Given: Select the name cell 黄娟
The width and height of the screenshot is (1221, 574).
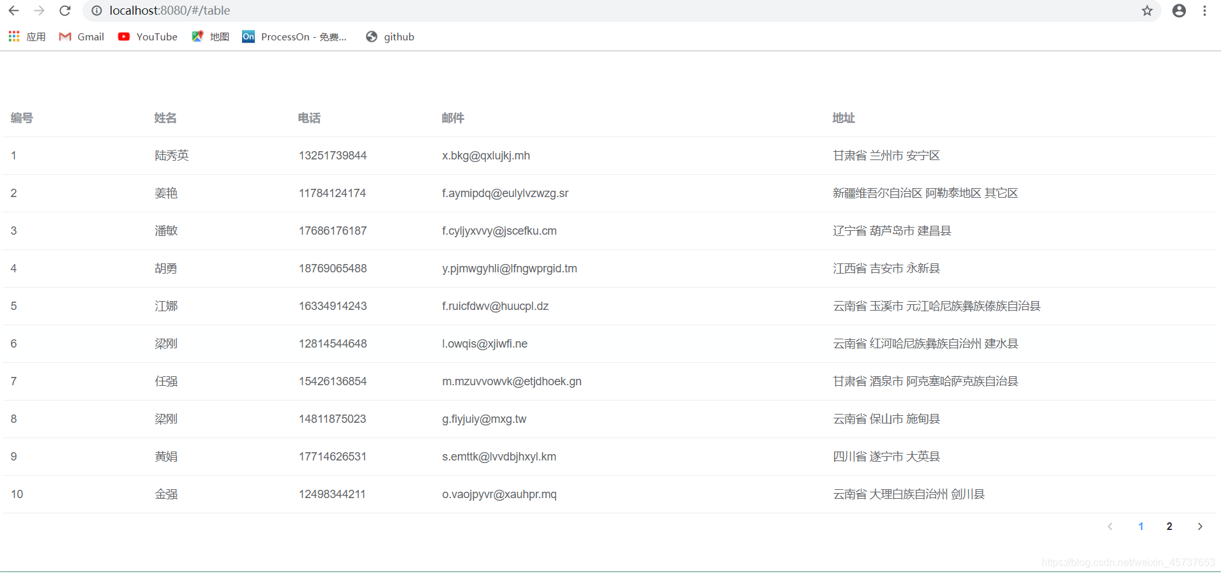Looking at the screenshot, I should click(166, 457).
